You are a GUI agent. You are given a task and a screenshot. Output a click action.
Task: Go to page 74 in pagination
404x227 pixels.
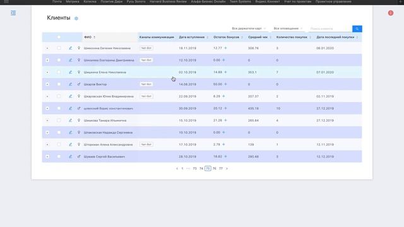pyautogui.click(x=201, y=168)
